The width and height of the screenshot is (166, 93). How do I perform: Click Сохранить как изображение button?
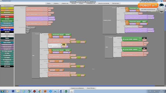[77, 88]
